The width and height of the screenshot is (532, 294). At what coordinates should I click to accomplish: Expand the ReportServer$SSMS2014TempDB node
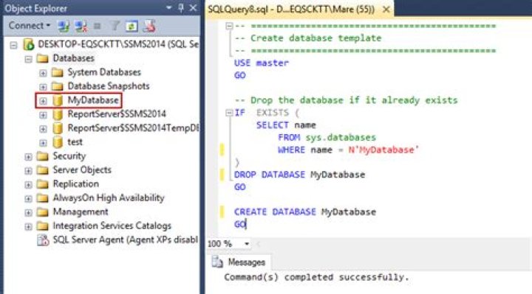coord(43,129)
